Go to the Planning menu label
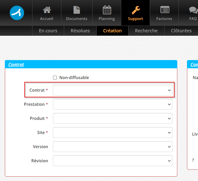 [107, 19]
